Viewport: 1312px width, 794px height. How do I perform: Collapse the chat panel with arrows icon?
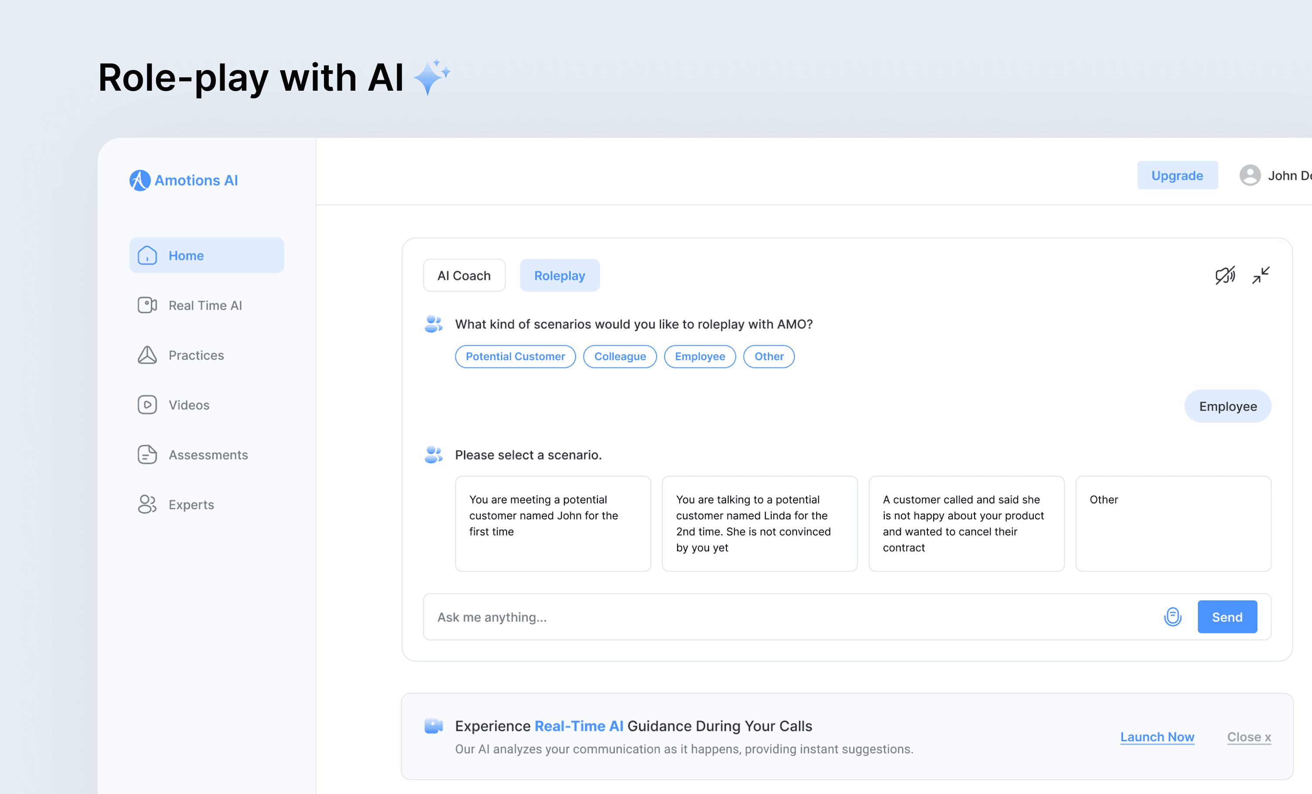tap(1261, 275)
